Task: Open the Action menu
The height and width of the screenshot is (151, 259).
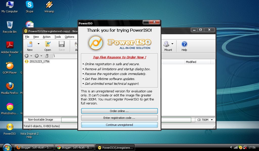Action: tap(47, 36)
